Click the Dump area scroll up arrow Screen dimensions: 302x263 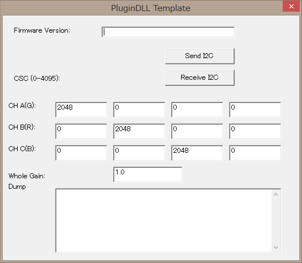[x=276, y=194]
